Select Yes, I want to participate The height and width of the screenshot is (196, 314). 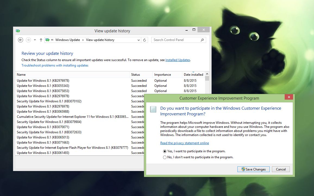pos(194,151)
